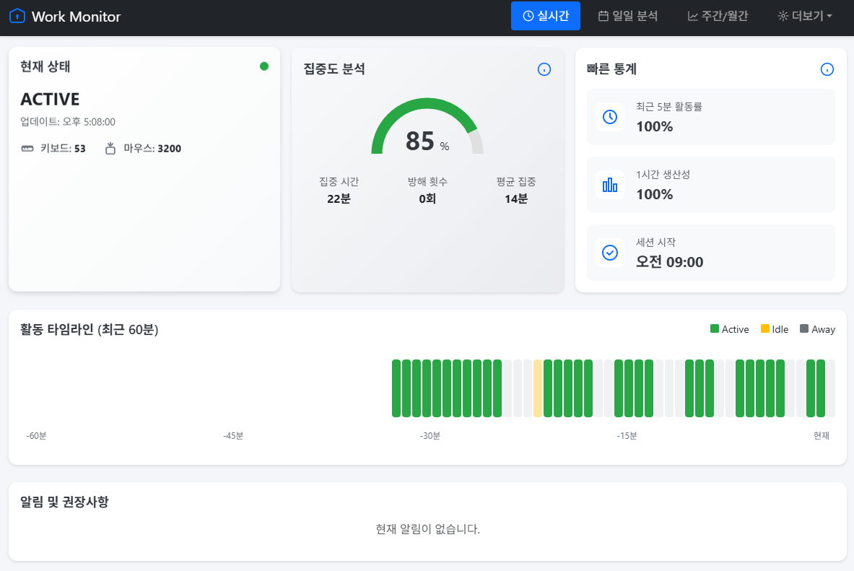Click checkmark icon beside 세션 시작
The height and width of the screenshot is (571, 854).
tap(610, 253)
